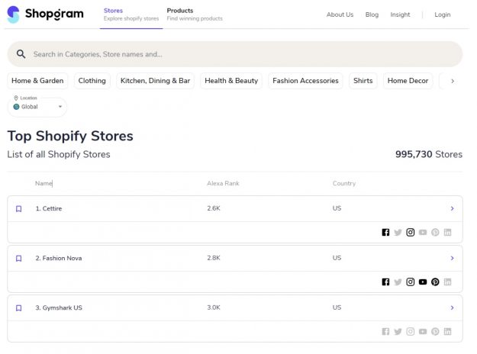The height and width of the screenshot is (354, 477).
Task: Open the '1. Cettire' store name
Action: click(x=49, y=208)
